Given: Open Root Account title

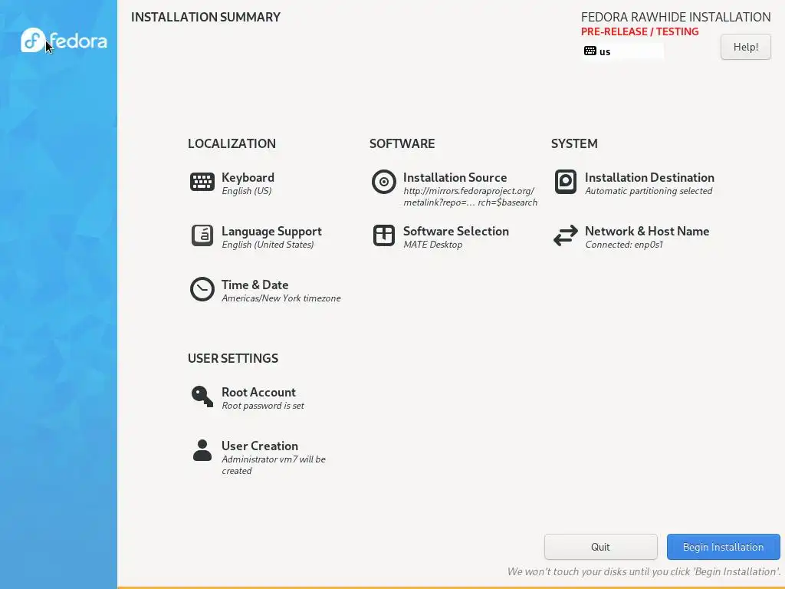Looking at the screenshot, I should 258,392.
